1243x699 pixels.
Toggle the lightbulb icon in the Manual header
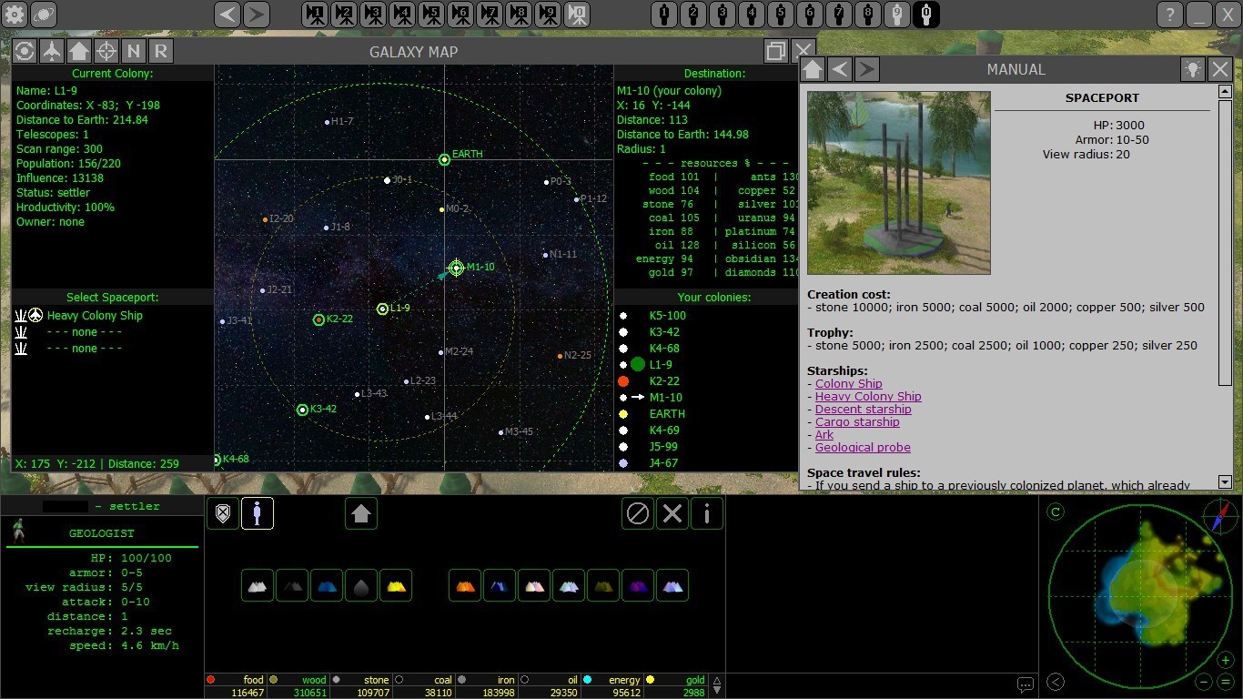1192,69
